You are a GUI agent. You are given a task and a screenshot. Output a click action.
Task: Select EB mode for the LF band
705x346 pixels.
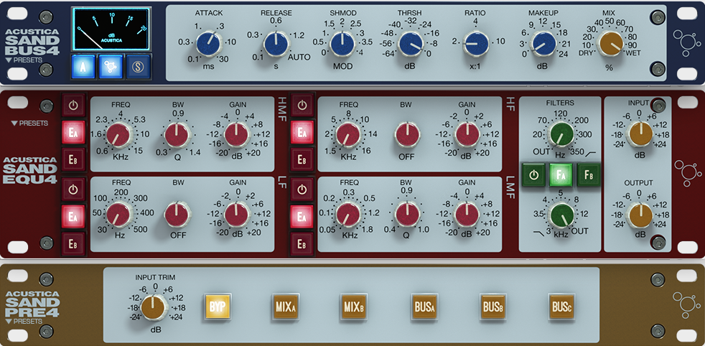click(73, 243)
